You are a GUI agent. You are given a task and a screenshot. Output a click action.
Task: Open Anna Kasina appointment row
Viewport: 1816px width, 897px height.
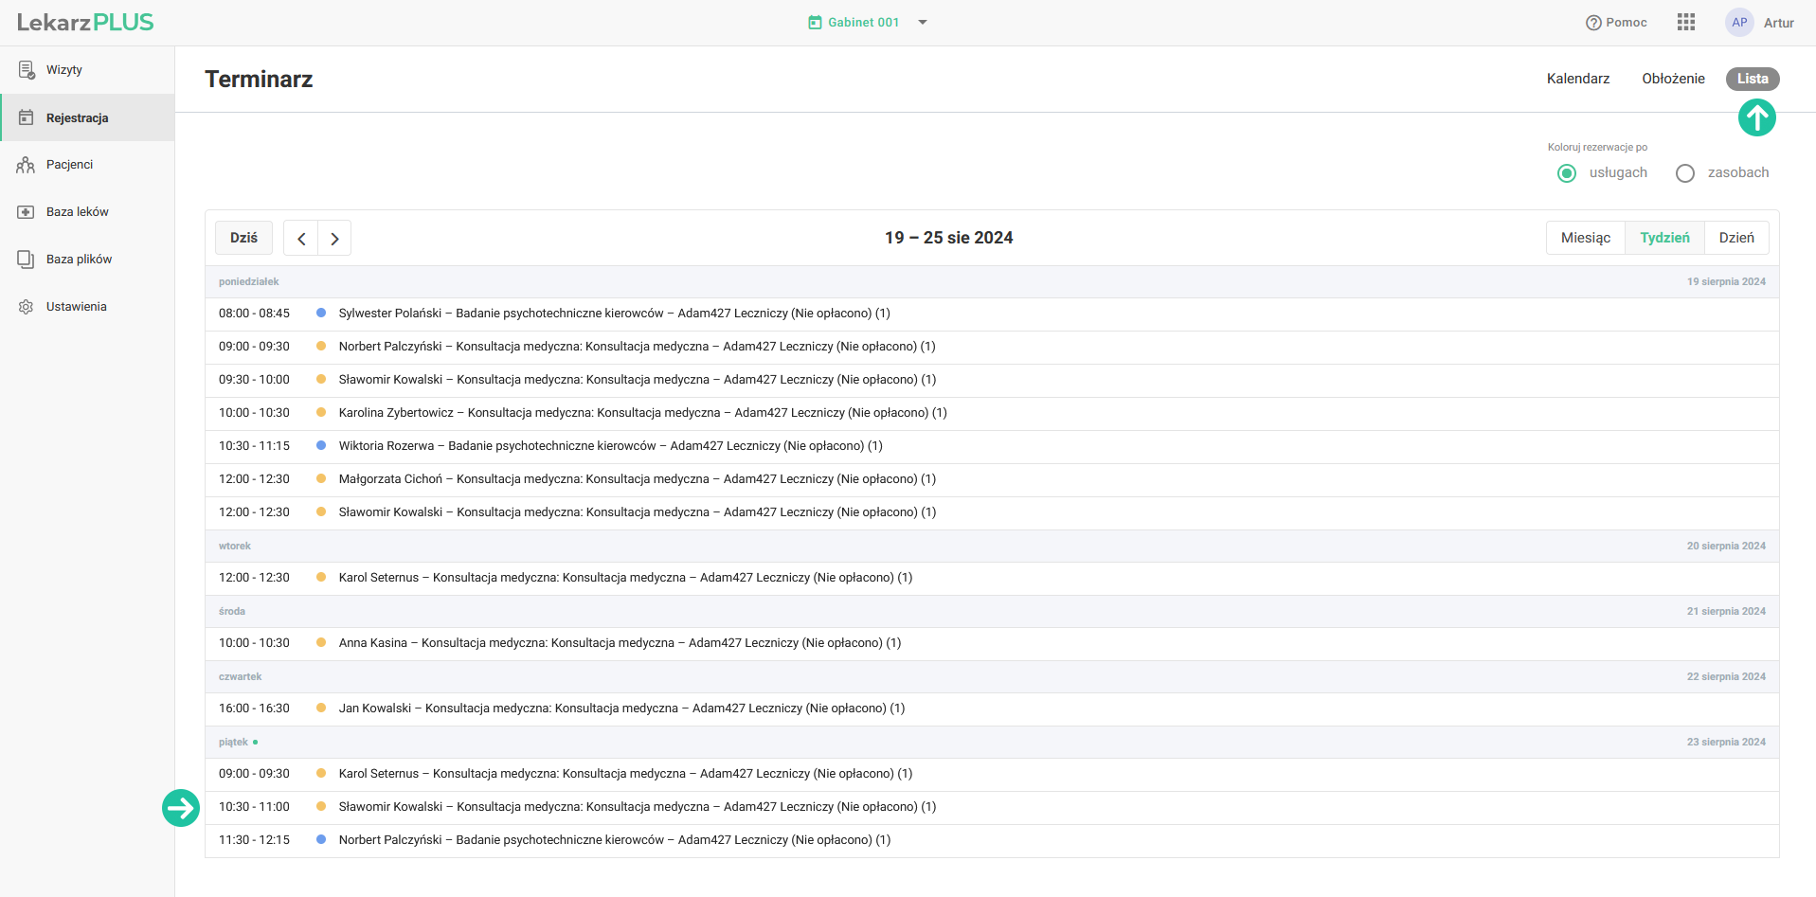(620, 643)
